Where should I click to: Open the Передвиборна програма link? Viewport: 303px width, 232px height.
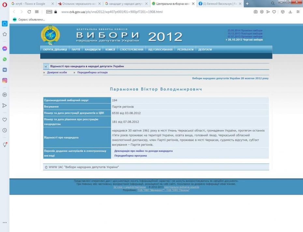point(130,156)
